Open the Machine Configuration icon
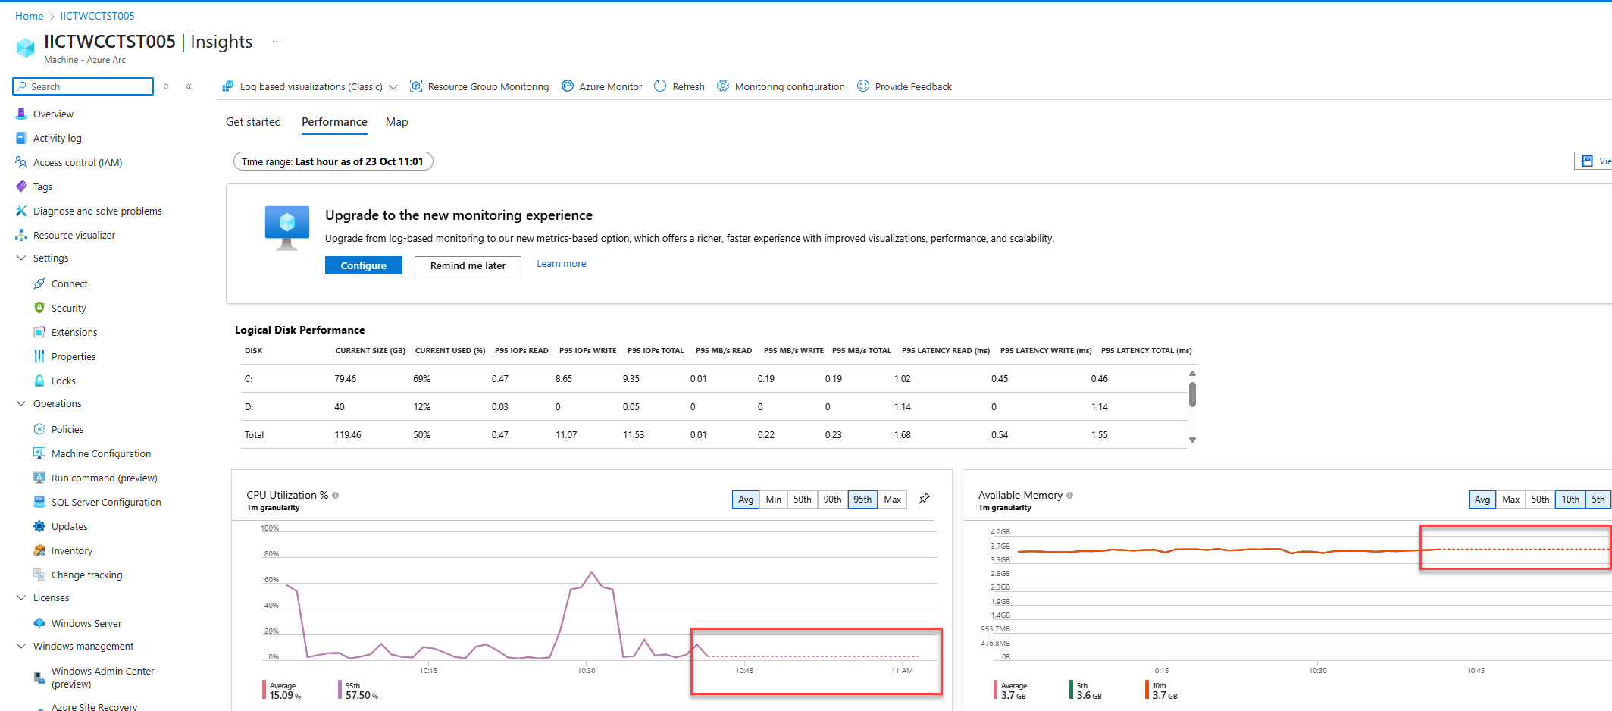This screenshot has width=1612, height=711. (39, 453)
